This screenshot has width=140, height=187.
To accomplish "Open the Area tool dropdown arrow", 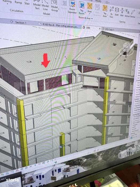I will (90, 14).
